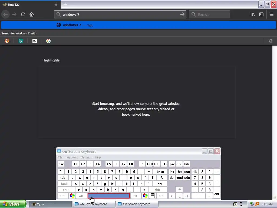Open search settings gear icon

click(270, 41)
